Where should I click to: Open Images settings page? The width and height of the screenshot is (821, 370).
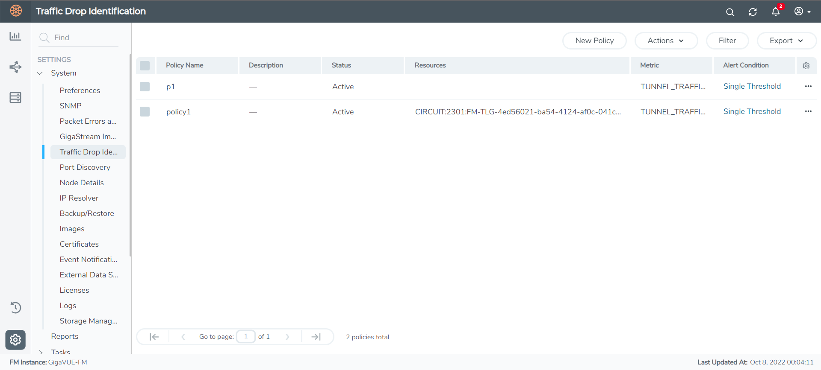coord(72,229)
